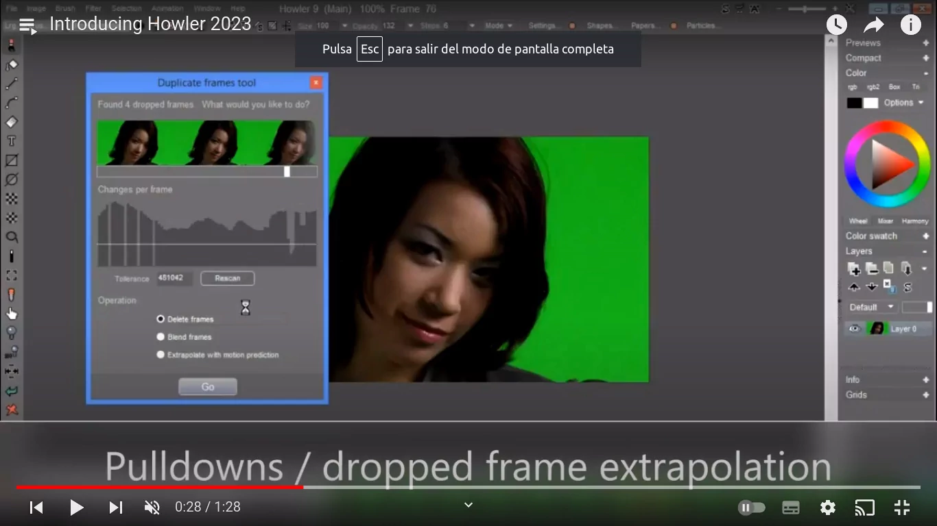Click the S layer icon

tap(908, 287)
